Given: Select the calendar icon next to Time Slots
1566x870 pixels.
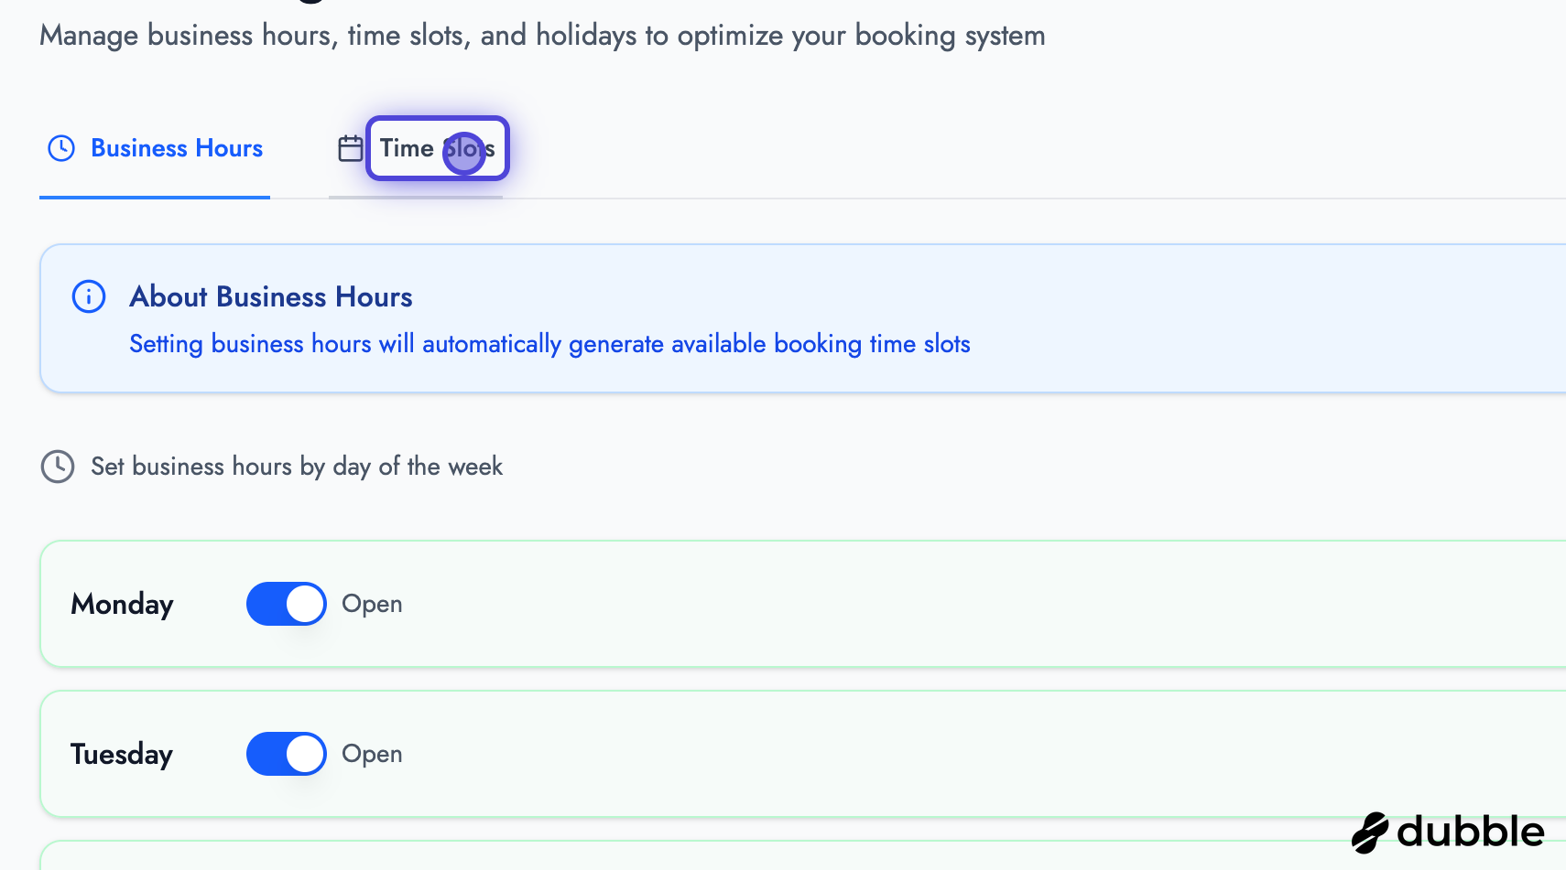Looking at the screenshot, I should 349,146.
